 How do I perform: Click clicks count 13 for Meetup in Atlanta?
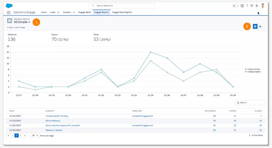261,130
